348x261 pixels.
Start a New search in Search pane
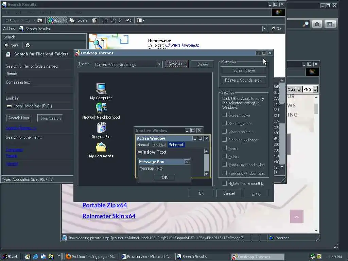pyautogui.click(x=11, y=45)
